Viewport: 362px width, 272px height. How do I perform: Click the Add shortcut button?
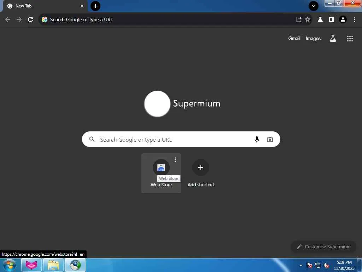click(x=201, y=173)
